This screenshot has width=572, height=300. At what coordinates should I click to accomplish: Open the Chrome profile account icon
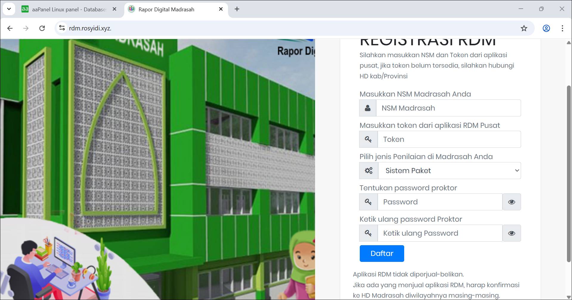click(546, 28)
